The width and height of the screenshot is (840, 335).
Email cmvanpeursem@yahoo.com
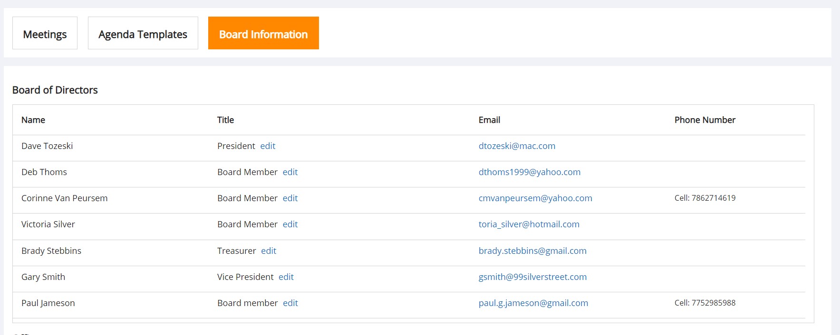(x=535, y=198)
